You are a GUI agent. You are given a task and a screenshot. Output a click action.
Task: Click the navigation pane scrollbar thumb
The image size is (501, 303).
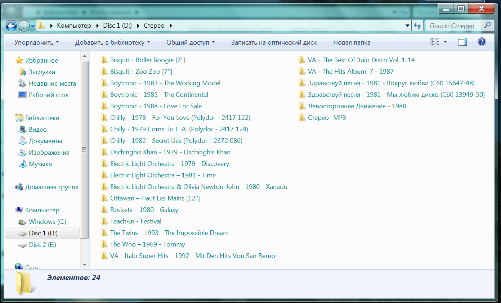click(85, 150)
